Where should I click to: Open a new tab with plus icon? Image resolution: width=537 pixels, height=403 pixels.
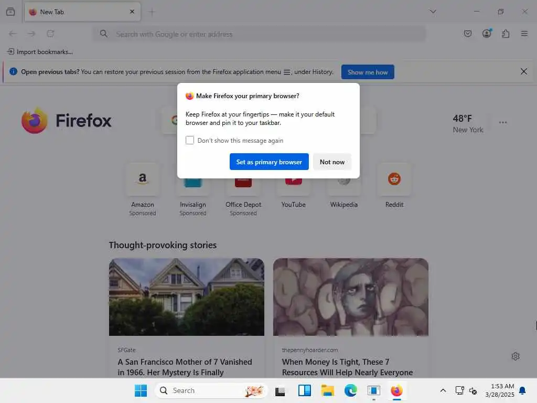click(x=152, y=12)
